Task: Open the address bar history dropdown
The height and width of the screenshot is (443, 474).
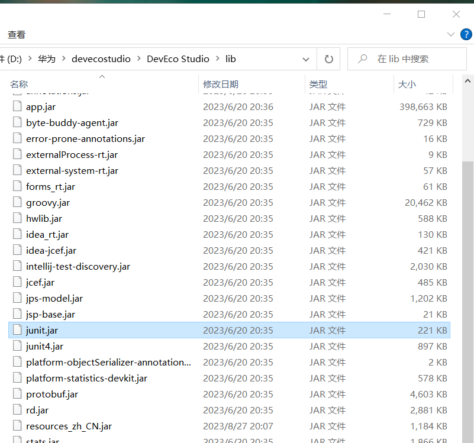Action: pyautogui.click(x=306, y=59)
